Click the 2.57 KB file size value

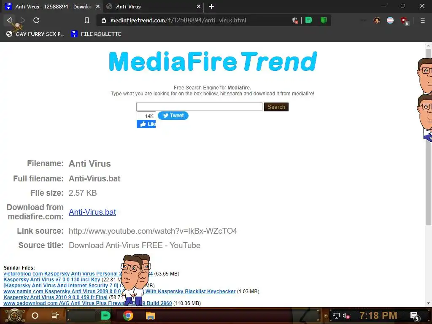(83, 193)
